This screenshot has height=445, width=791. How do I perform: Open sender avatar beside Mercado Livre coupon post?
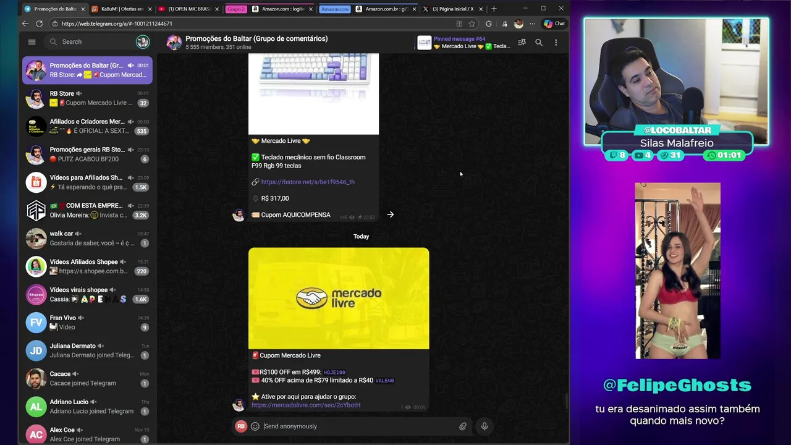(x=239, y=405)
